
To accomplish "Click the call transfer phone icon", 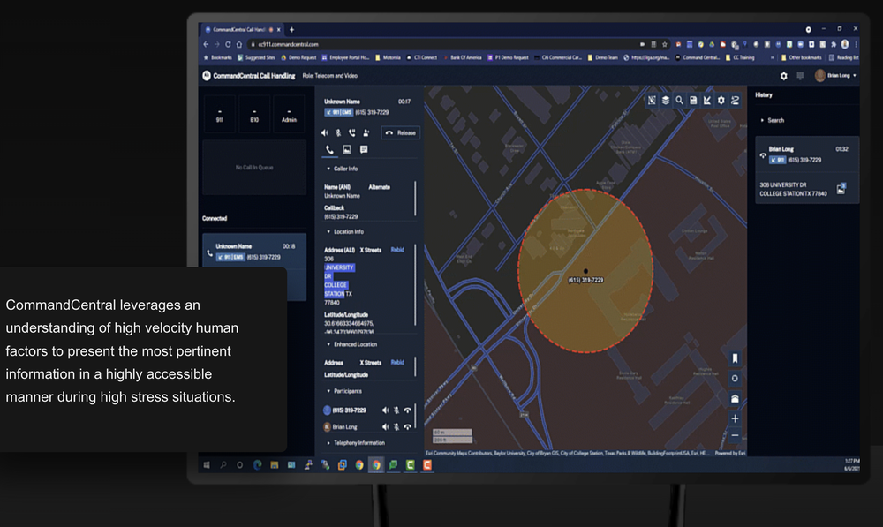I will (352, 132).
